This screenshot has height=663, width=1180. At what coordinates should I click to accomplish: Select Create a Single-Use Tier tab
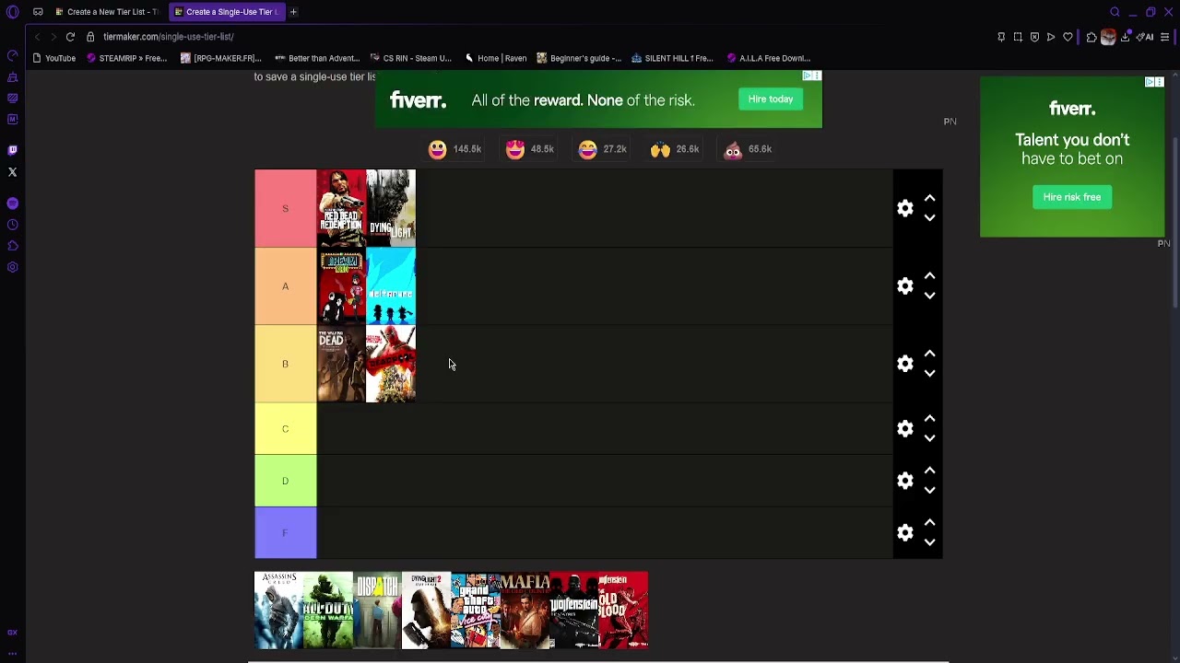pos(226,12)
